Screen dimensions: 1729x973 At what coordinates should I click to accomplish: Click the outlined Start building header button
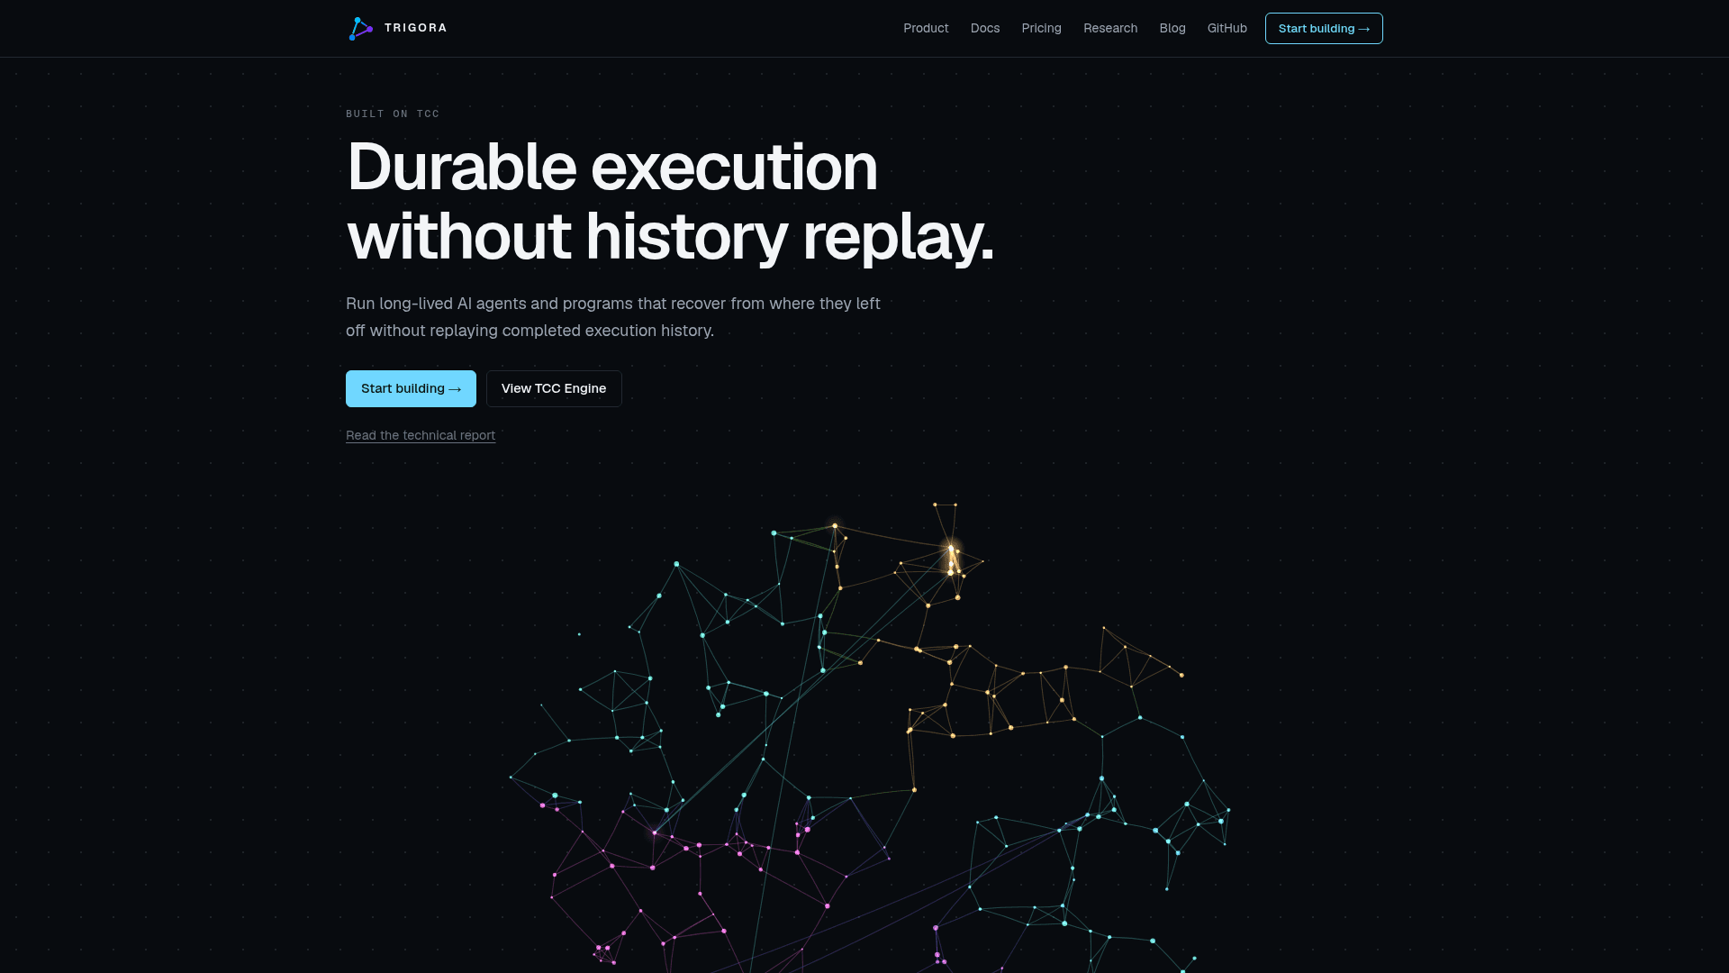(x=1324, y=28)
